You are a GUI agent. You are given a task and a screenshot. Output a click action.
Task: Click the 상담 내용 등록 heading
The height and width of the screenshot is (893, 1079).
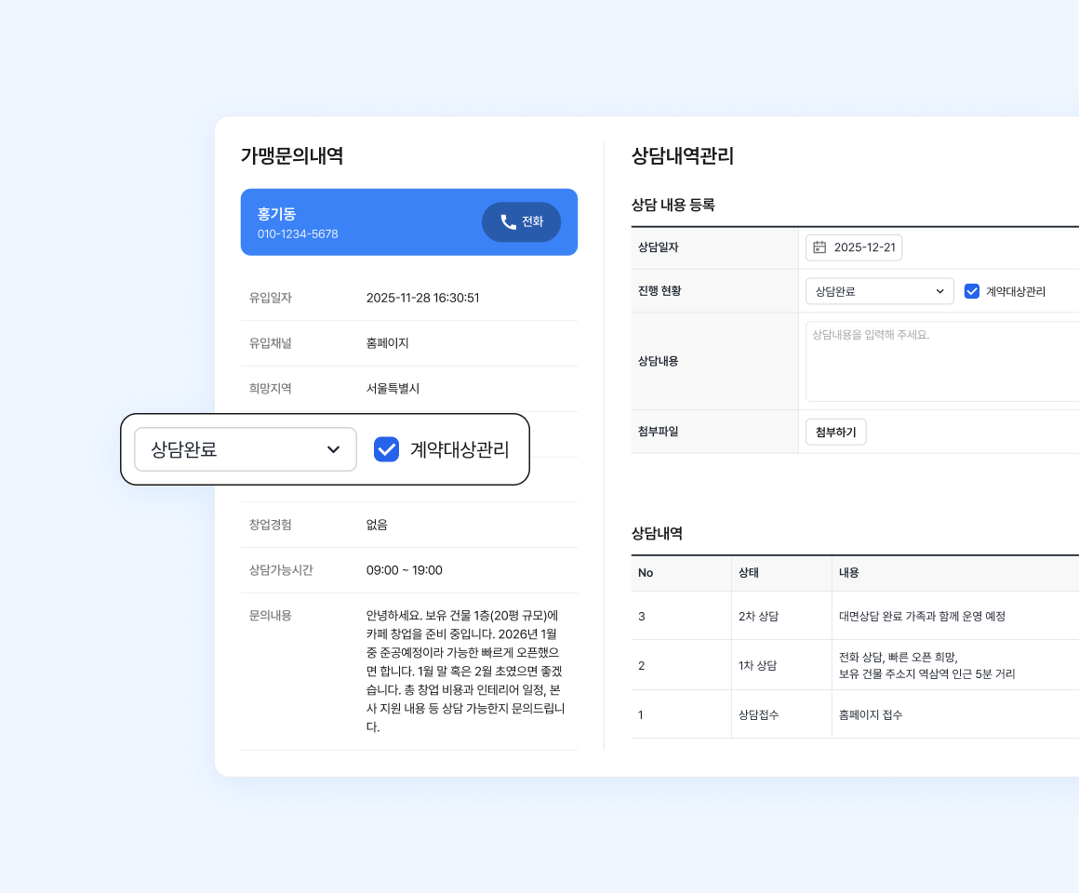673,205
